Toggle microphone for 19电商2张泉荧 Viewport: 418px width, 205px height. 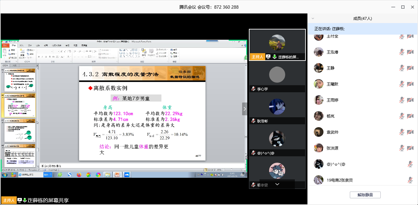(x=410, y=180)
